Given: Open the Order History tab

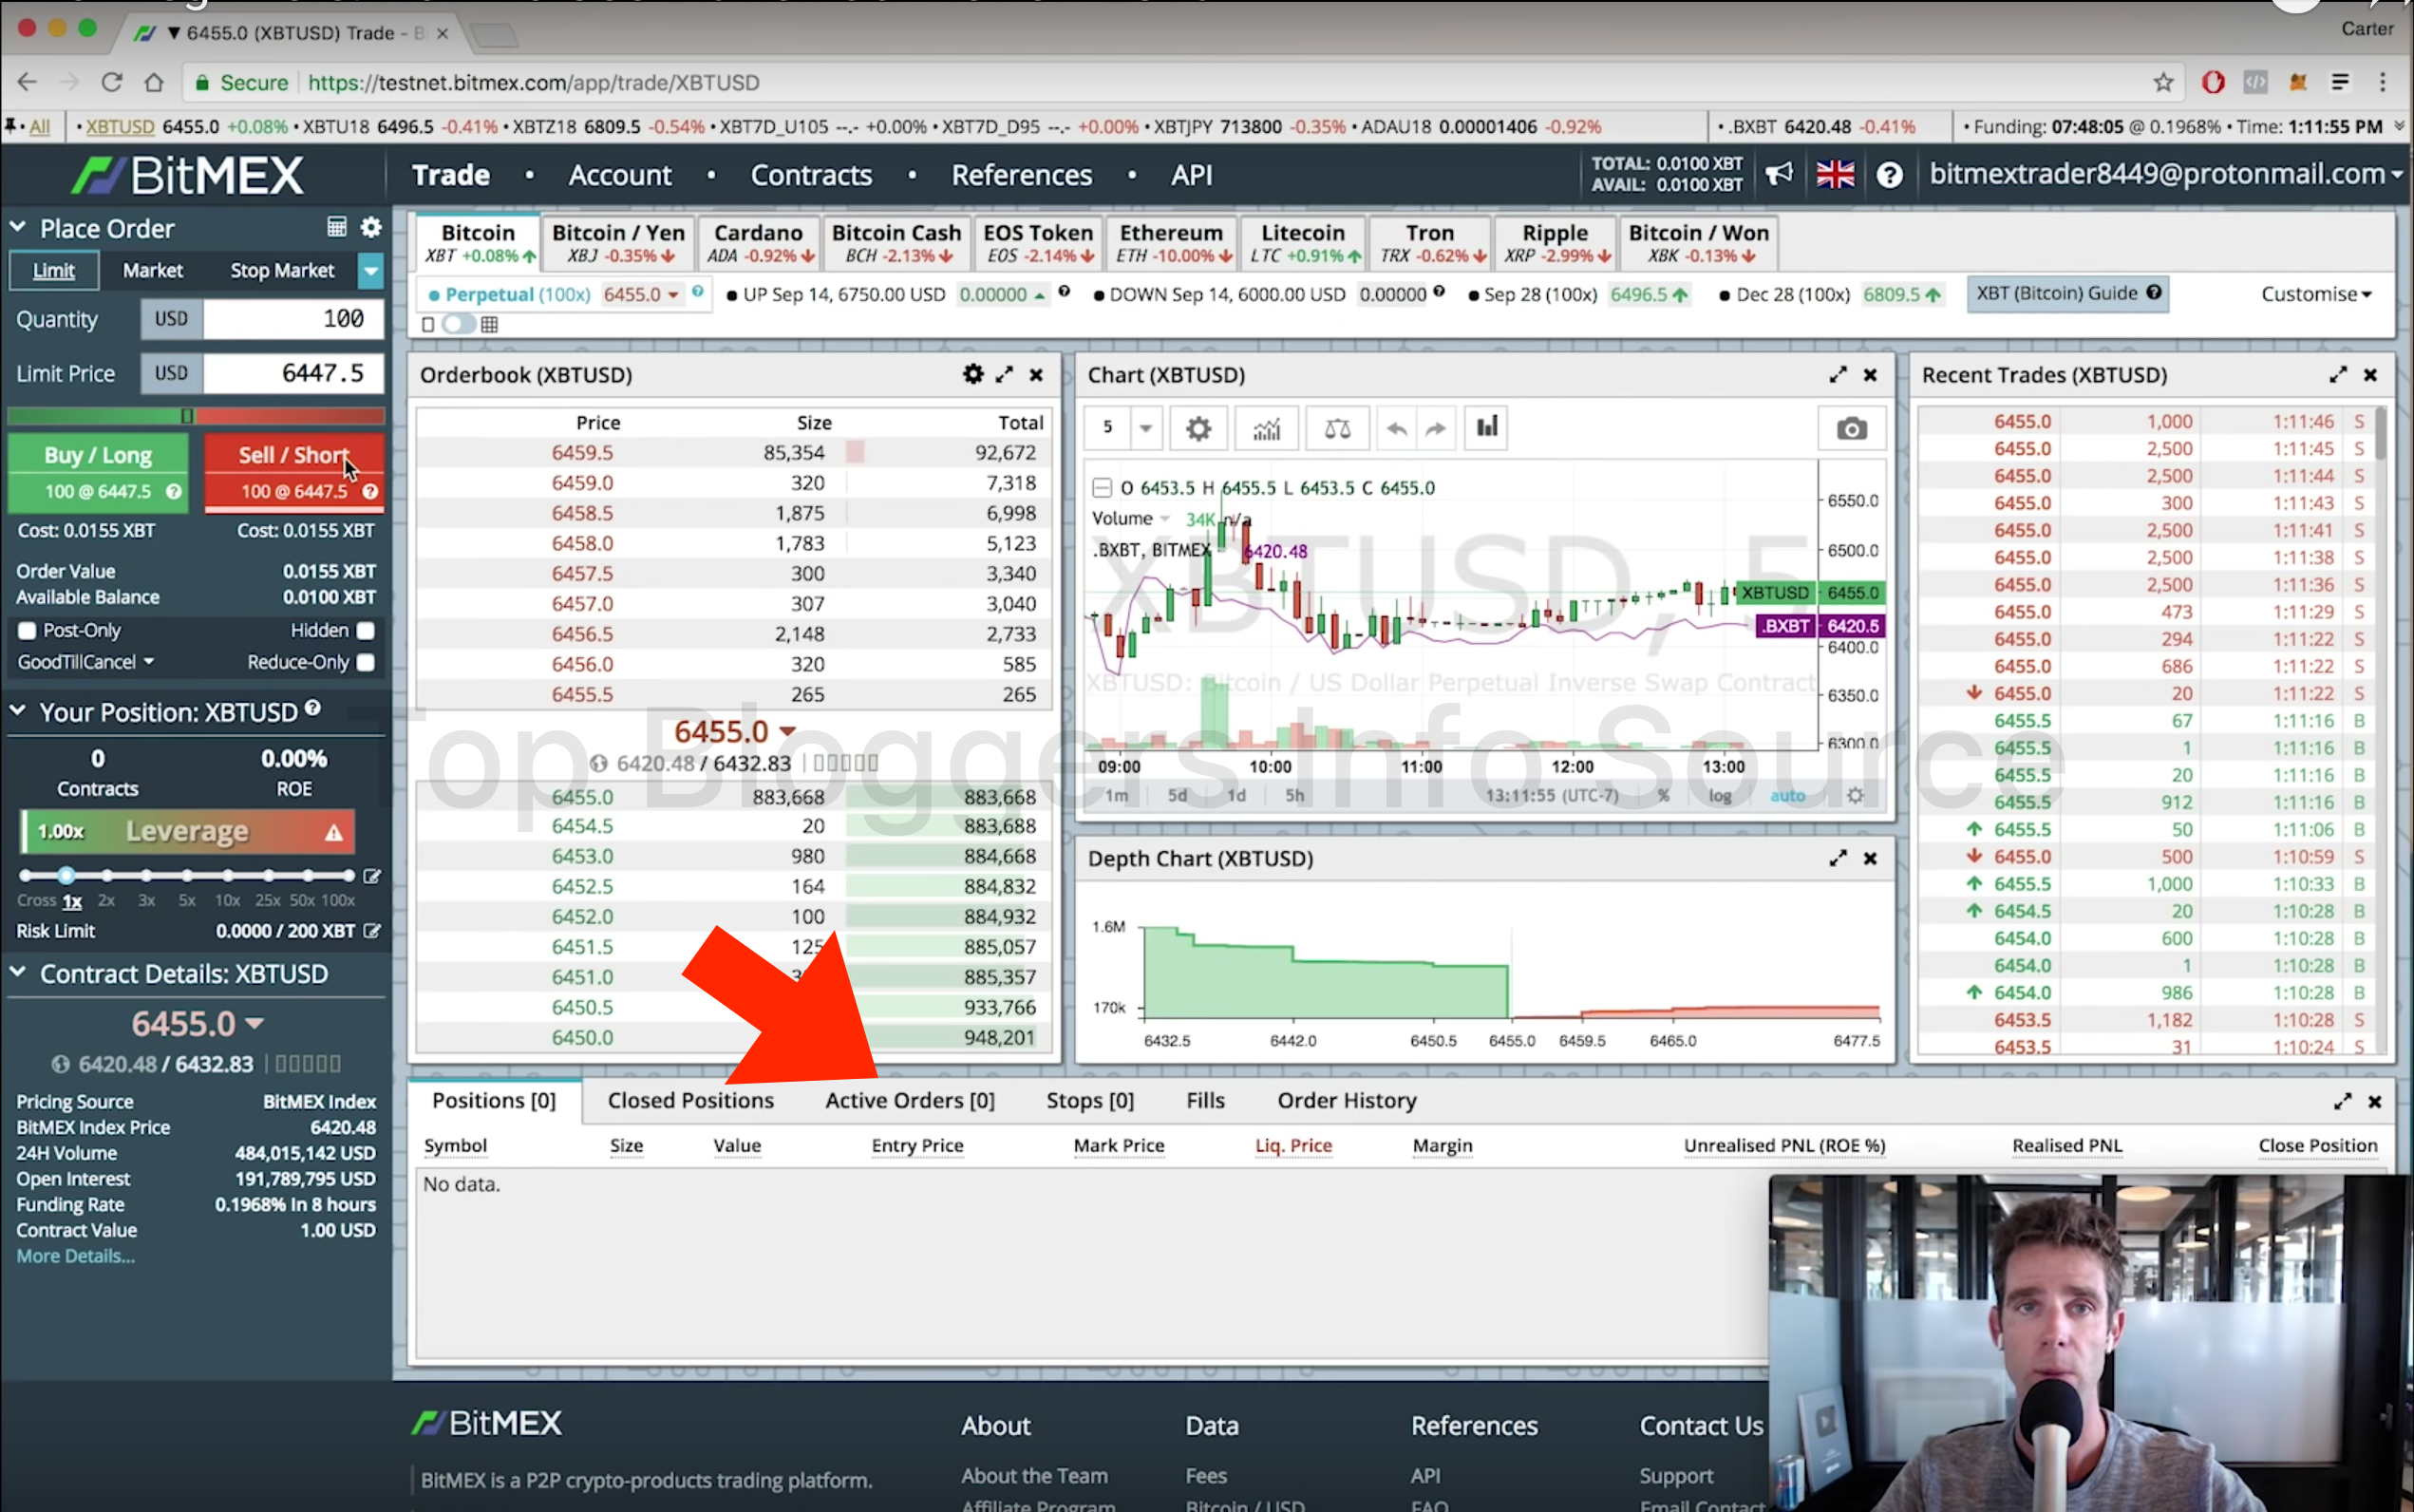Looking at the screenshot, I should [x=1347, y=1100].
